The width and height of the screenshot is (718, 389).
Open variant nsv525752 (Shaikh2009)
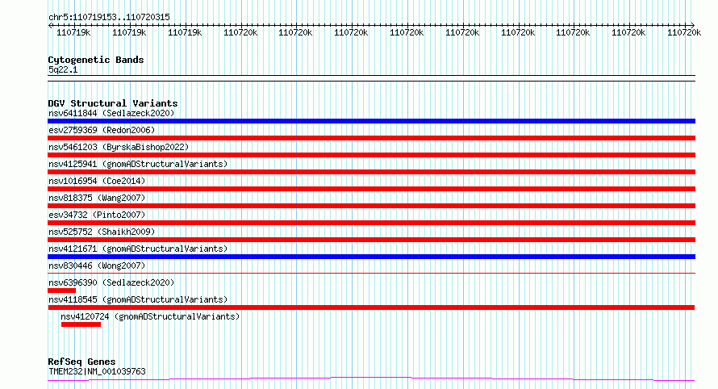102,232
